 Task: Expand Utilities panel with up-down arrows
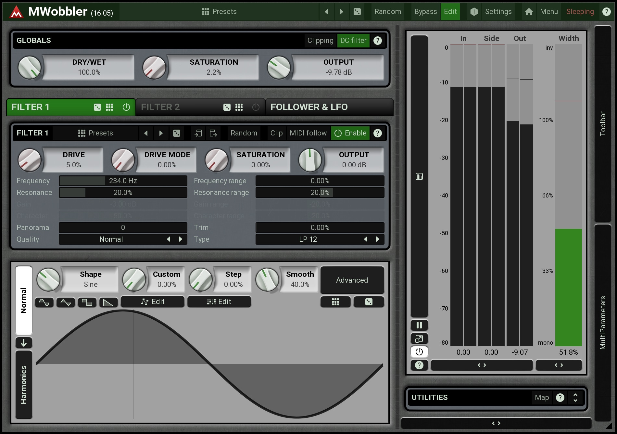tap(575, 398)
